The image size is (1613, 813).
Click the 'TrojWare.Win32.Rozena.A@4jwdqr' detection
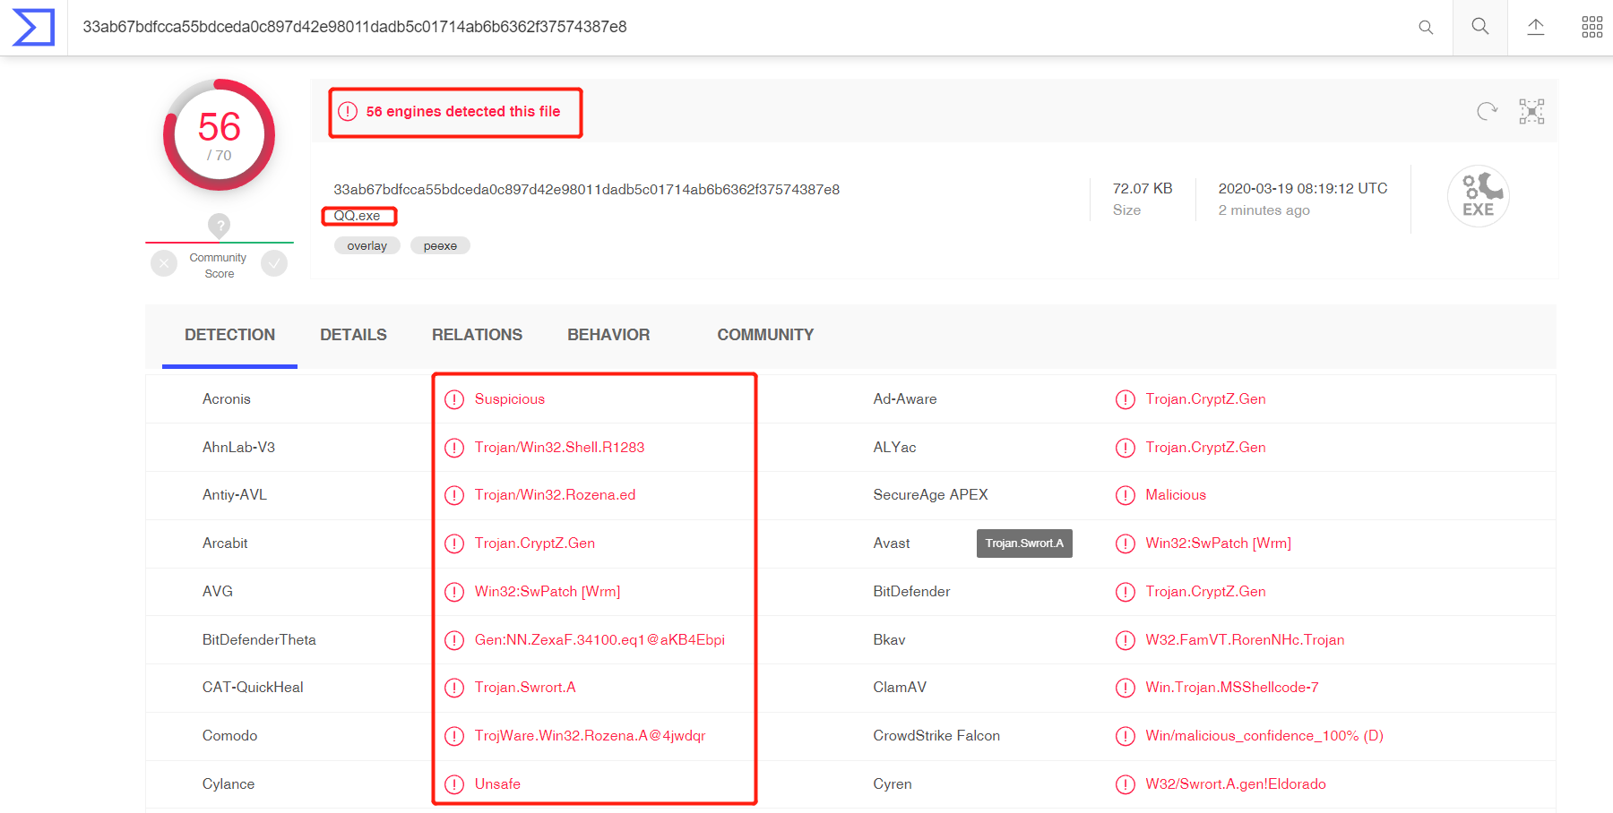point(590,736)
